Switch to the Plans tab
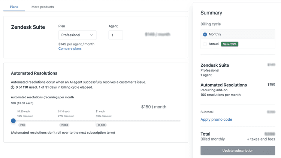The height and width of the screenshot is (158, 281). 14,7
